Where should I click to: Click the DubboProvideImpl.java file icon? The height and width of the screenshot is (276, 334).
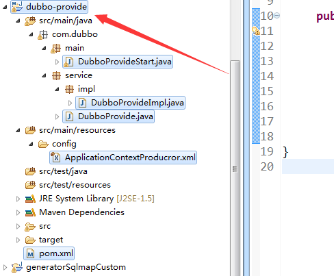[x=82, y=103]
